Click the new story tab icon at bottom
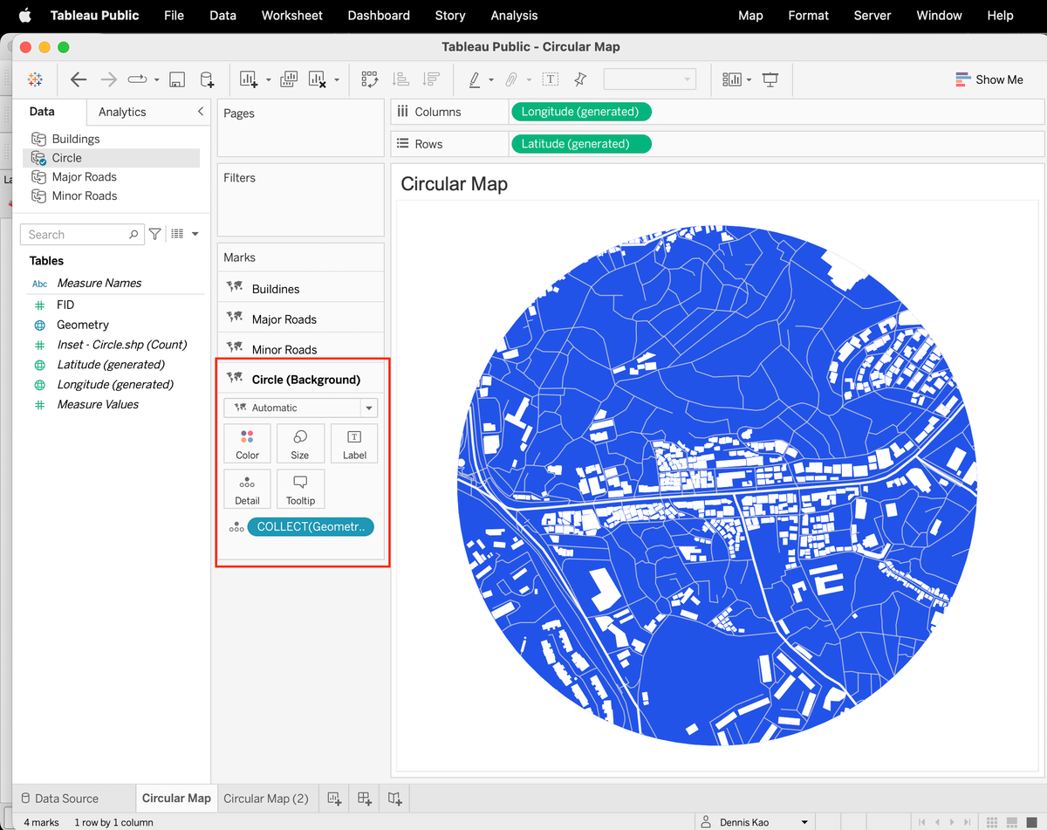The image size is (1047, 830). (x=395, y=798)
